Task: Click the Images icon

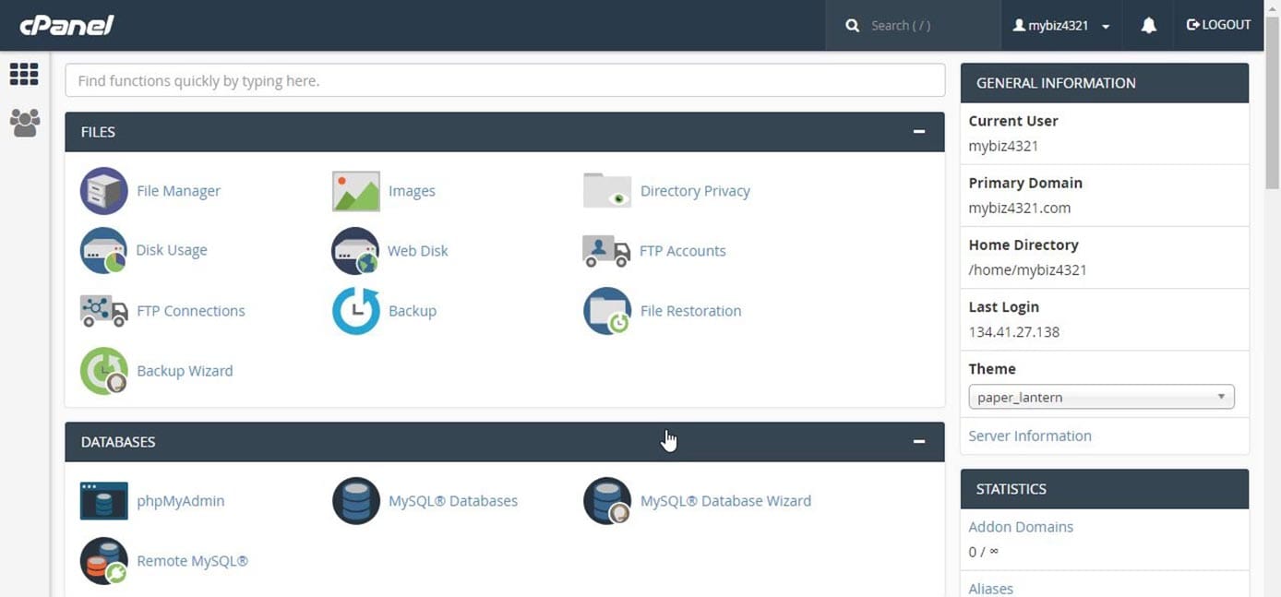Action: pos(355,191)
